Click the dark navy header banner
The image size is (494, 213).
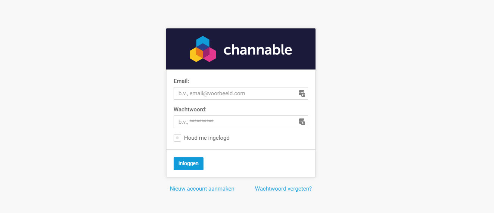pyautogui.click(x=241, y=49)
